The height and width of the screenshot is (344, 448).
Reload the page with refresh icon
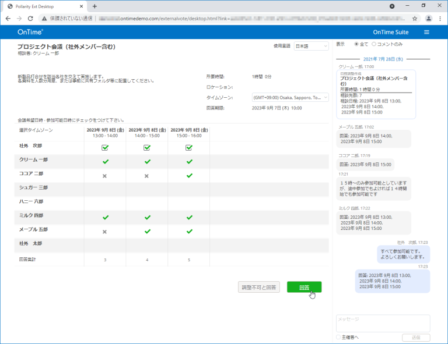click(30, 19)
